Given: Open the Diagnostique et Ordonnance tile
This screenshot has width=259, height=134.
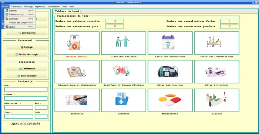Looking at the screenshot, I should (77, 72).
